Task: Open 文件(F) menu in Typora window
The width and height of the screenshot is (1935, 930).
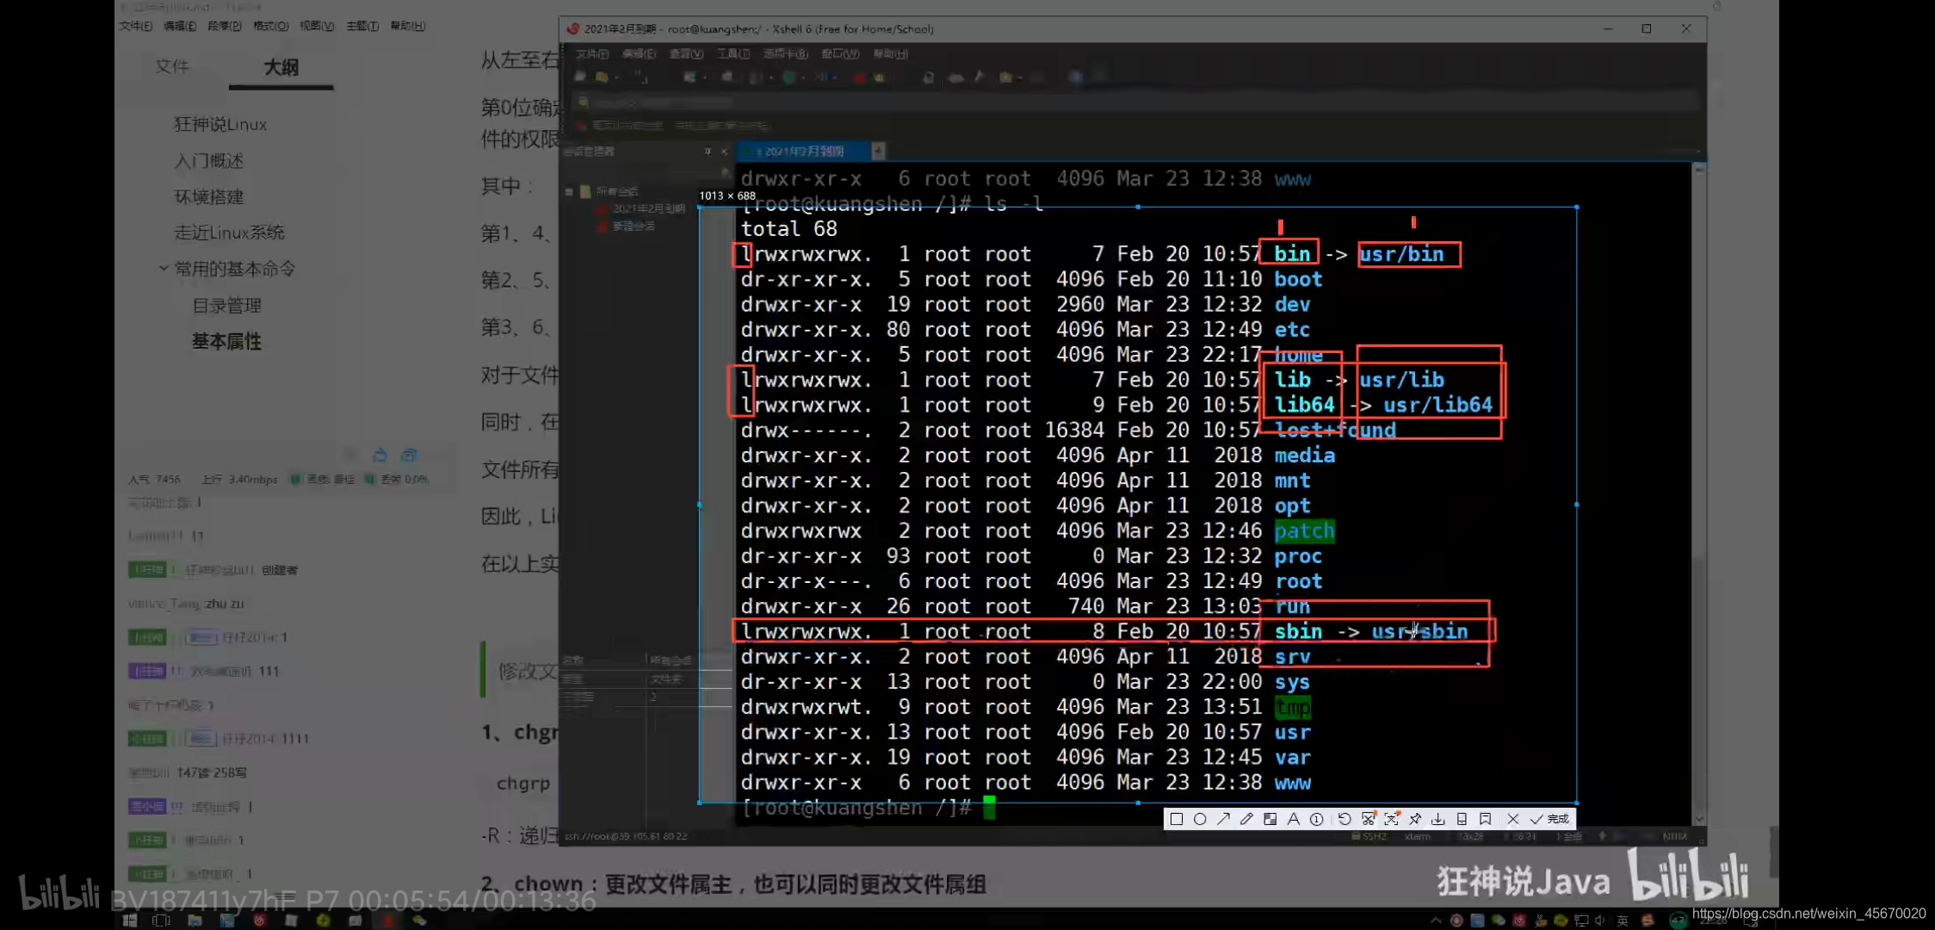Action: (136, 26)
